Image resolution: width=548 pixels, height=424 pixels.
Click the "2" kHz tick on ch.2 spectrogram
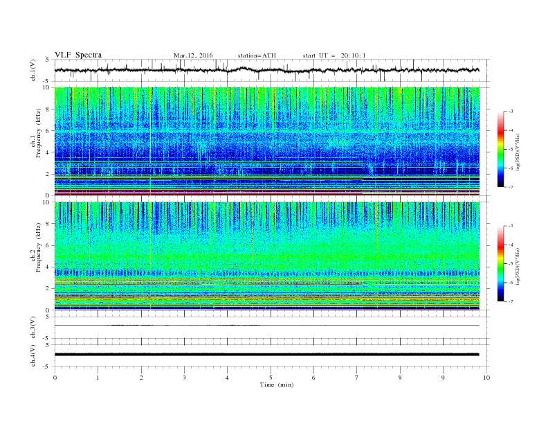click(48, 289)
